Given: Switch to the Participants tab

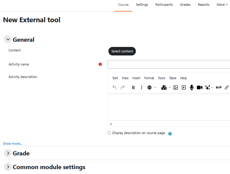Looking at the screenshot, I should click(164, 5).
